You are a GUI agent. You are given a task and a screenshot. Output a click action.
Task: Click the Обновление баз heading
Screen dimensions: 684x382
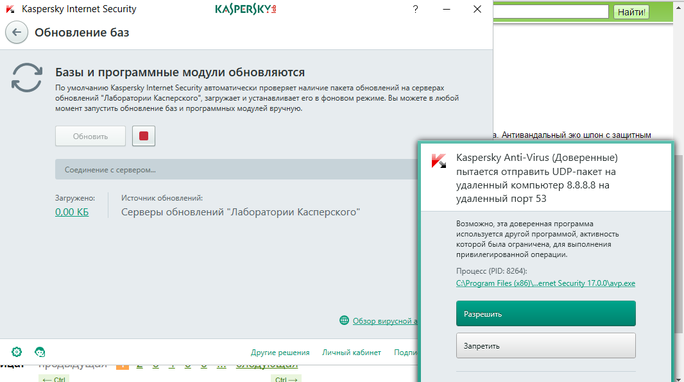pos(82,33)
